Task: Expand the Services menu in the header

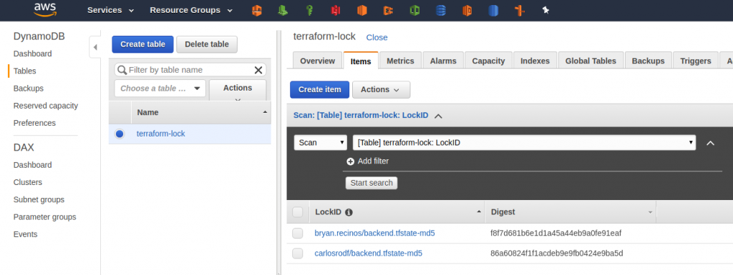Action: coord(111,10)
